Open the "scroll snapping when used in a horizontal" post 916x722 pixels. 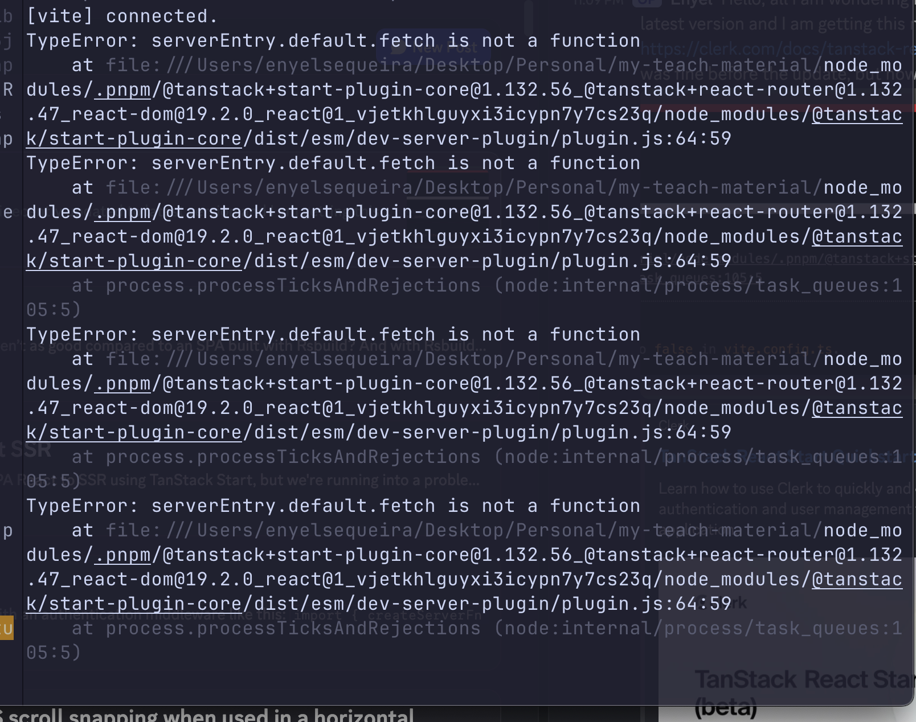[x=207, y=715]
